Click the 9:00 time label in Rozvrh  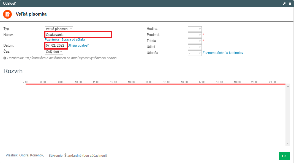tap(61, 82)
